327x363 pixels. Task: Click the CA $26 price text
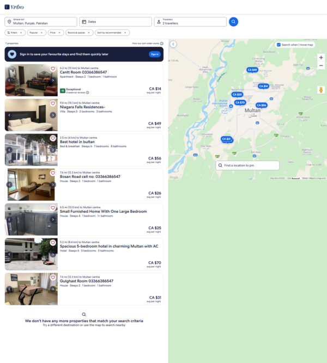(x=155, y=193)
